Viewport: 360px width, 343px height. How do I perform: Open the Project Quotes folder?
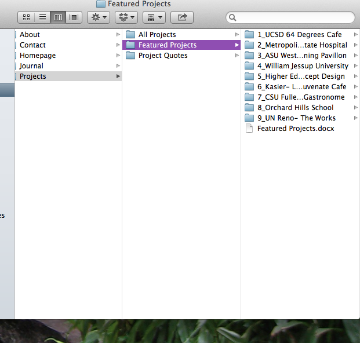162,56
